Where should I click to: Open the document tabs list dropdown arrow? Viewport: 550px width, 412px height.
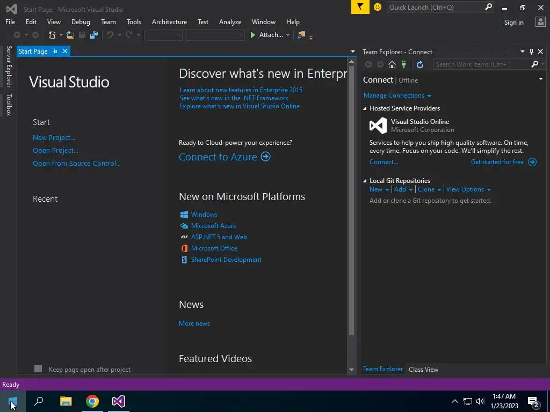click(x=352, y=51)
